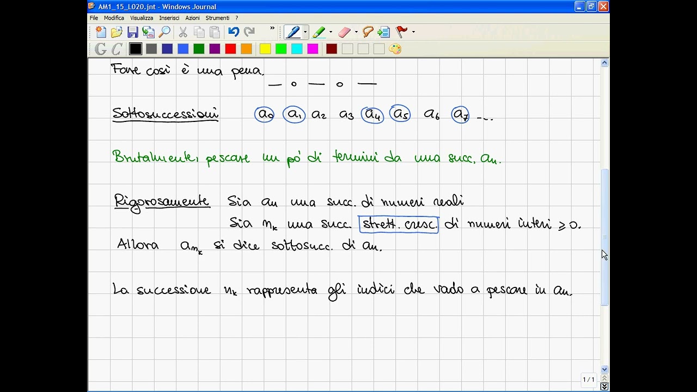Restore down the Windows Journal window
Image resolution: width=697 pixels, height=392 pixels.
pos(591,7)
